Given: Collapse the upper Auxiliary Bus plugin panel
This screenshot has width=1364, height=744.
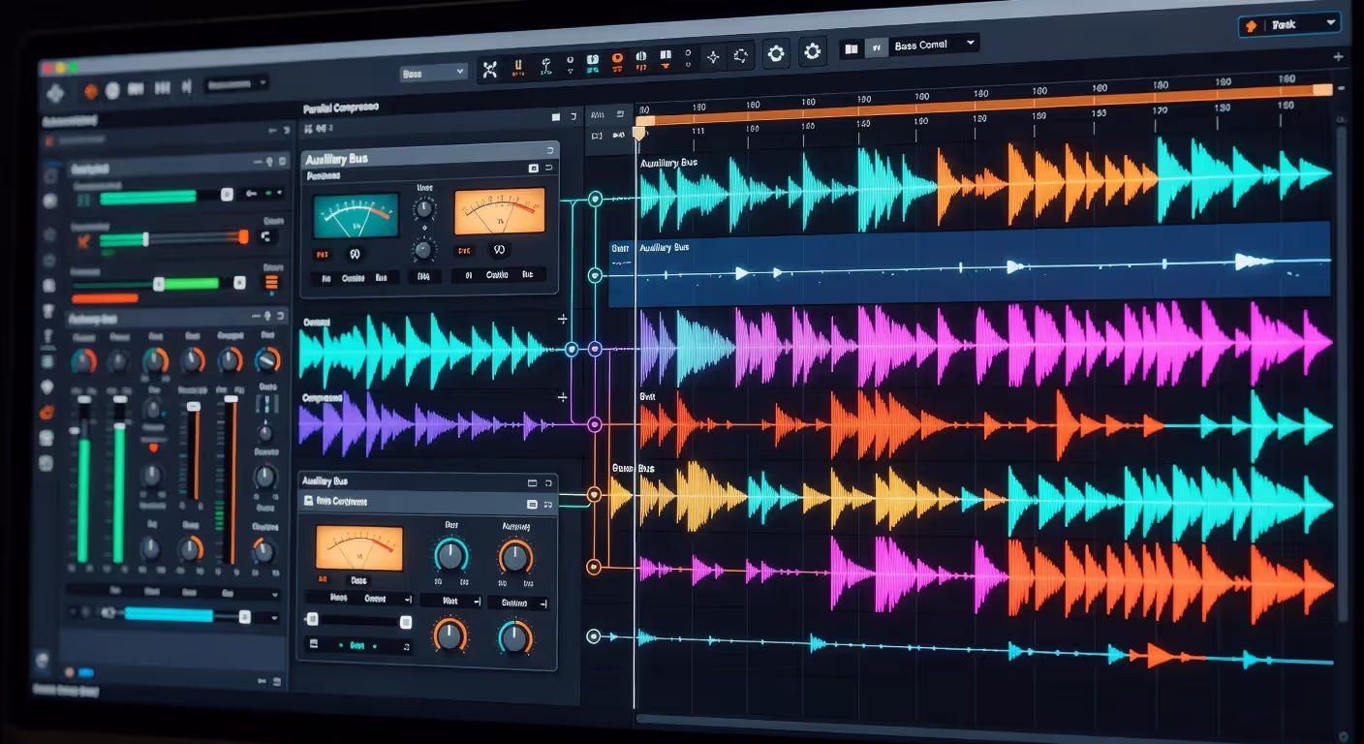Looking at the screenshot, I should click(550, 150).
